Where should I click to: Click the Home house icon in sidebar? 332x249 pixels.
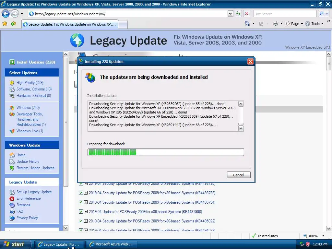[x=12, y=155]
